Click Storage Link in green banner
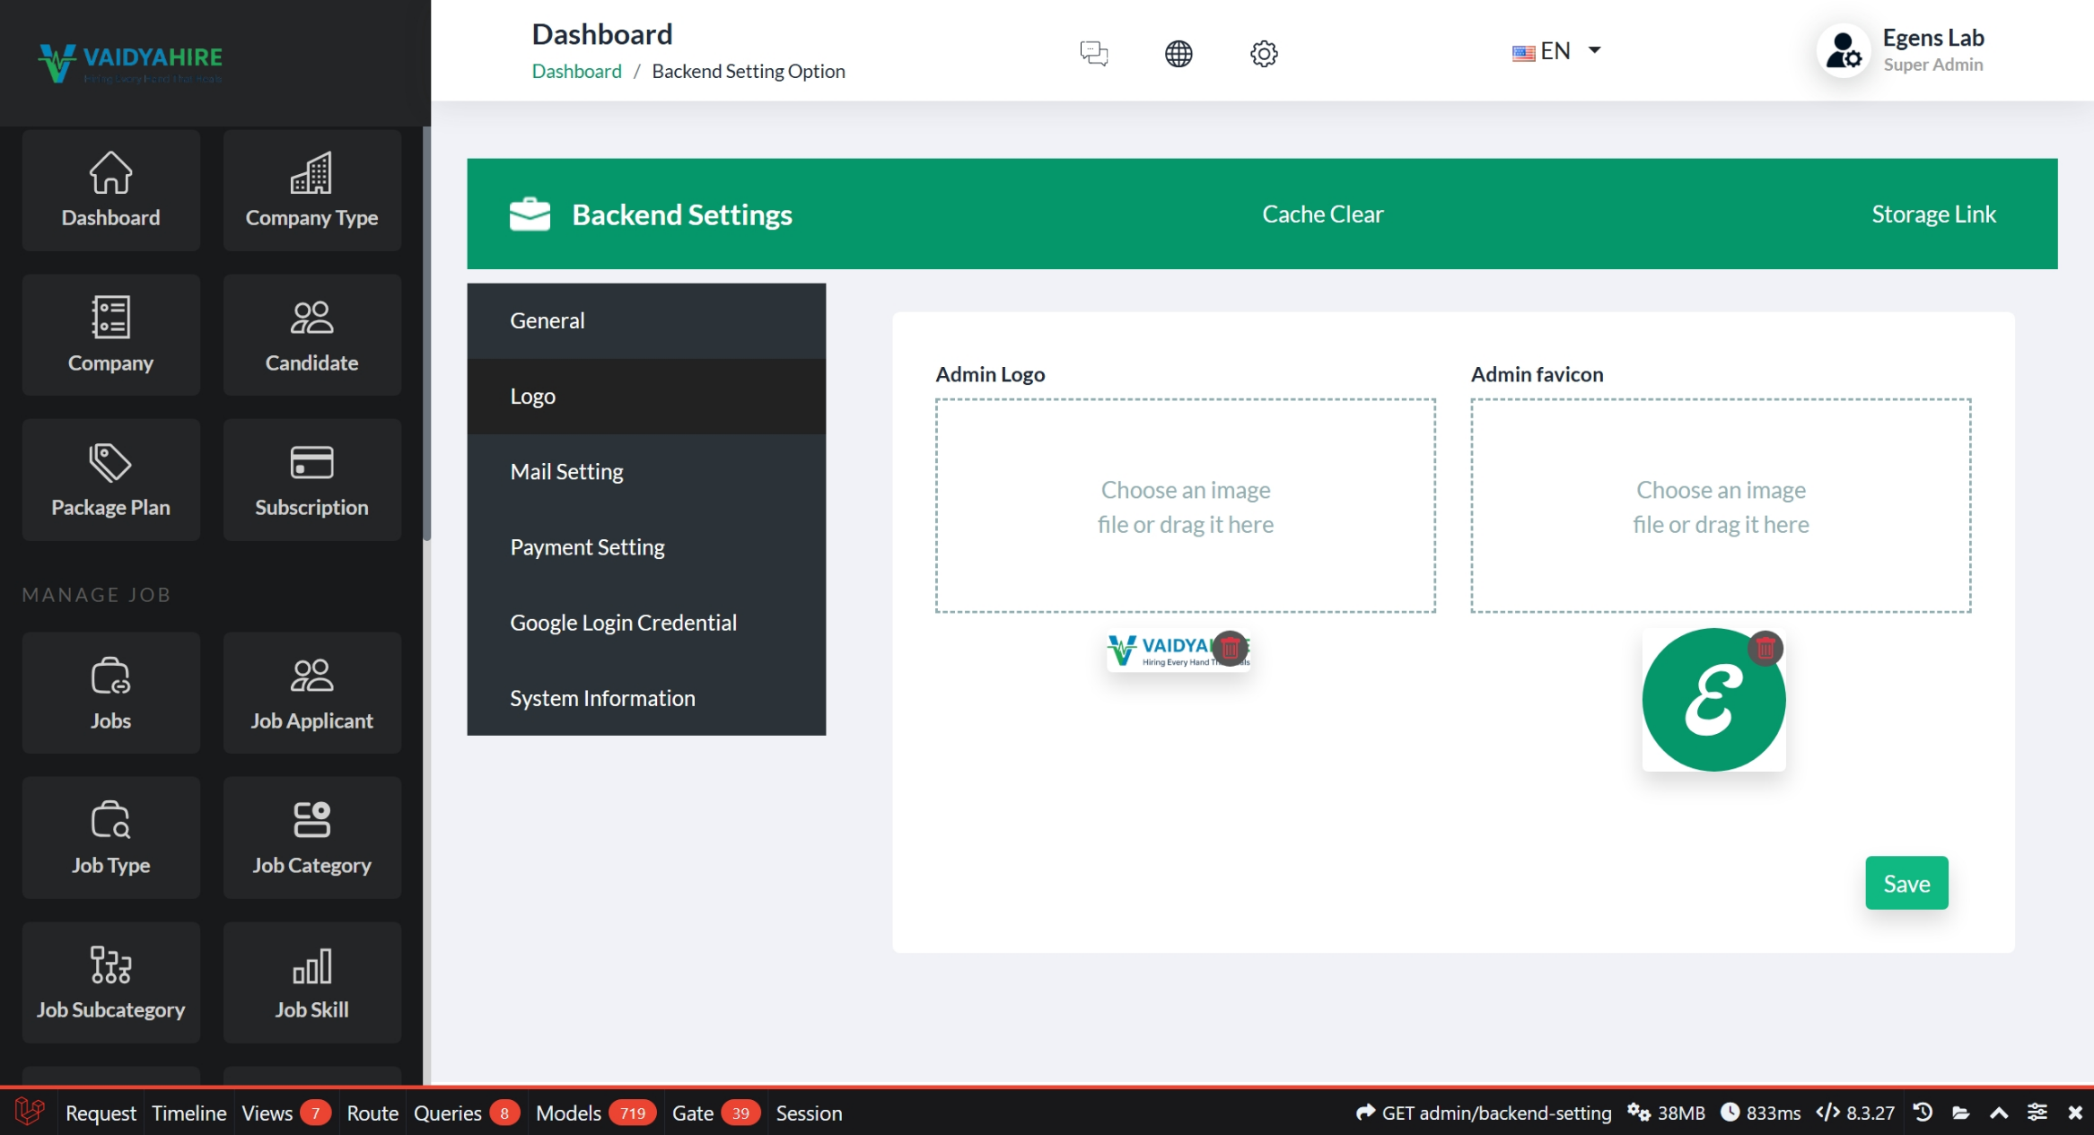2094x1135 pixels. pyautogui.click(x=1933, y=214)
